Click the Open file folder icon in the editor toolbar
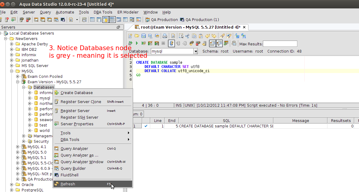Viewport: 359px width, 192px height. pos(137,36)
